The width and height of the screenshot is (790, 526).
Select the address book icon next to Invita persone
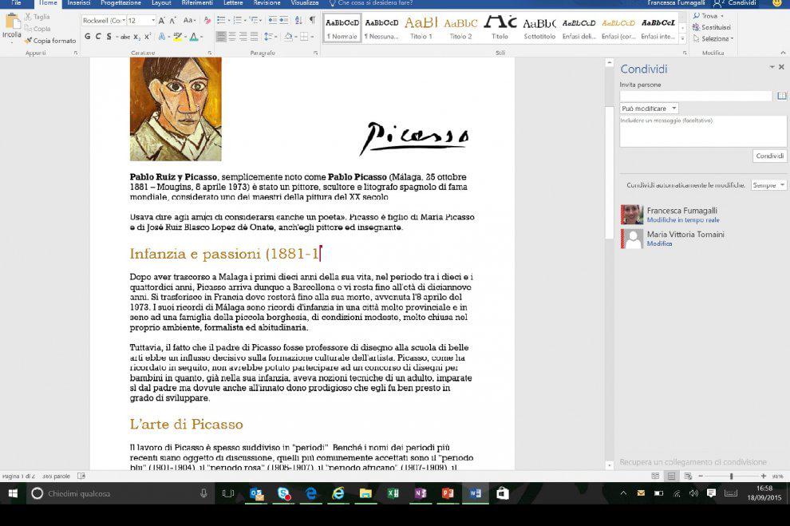(783, 95)
